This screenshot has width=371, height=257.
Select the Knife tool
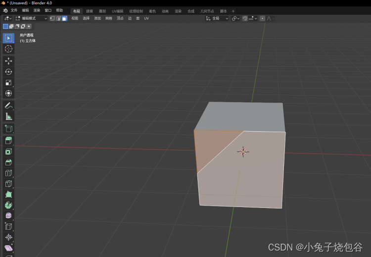[x=8, y=184]
